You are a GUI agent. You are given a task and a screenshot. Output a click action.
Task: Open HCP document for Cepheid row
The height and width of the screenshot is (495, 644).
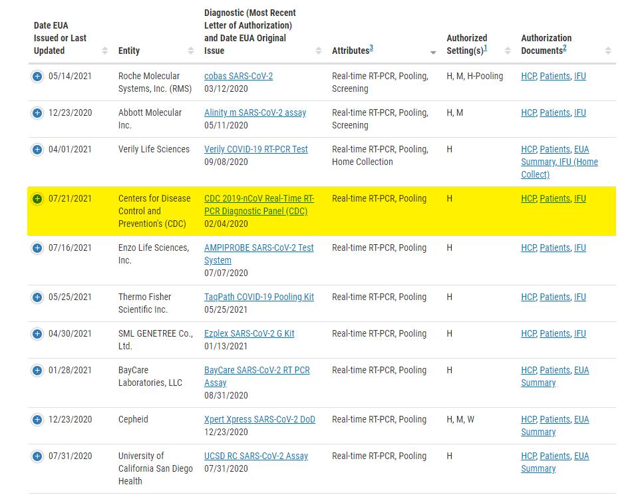pyautogui.click(x=529, y=419)
